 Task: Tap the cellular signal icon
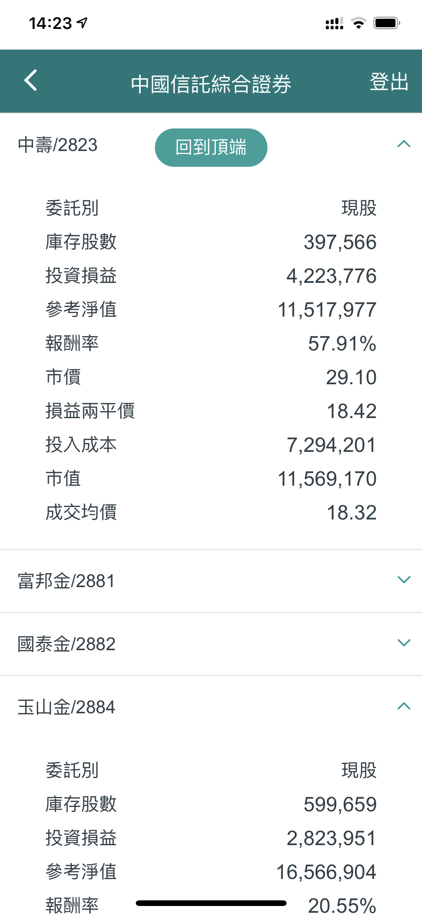(334, 24)
